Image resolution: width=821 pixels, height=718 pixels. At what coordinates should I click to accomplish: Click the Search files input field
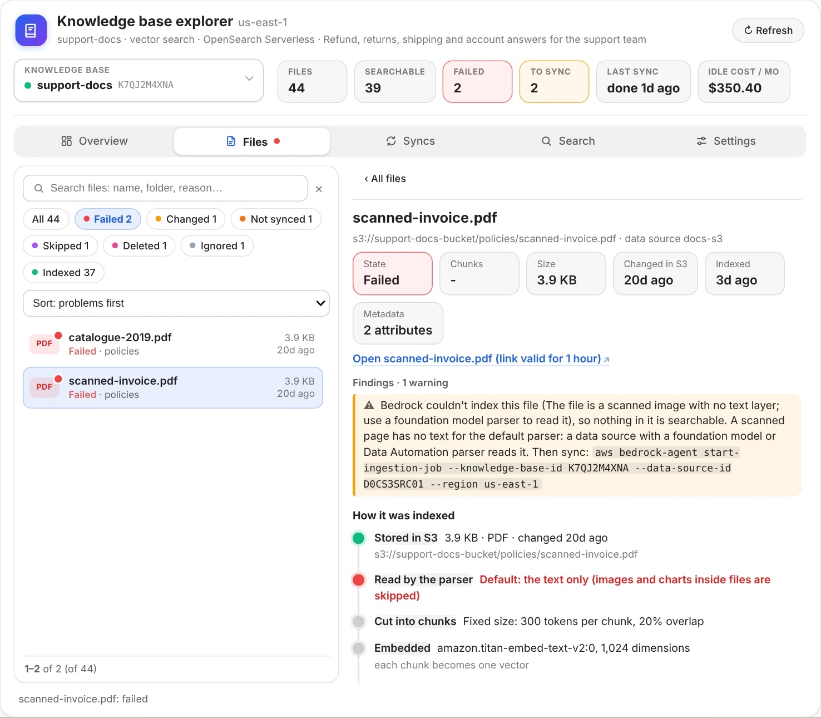click(x=165, y=188)
